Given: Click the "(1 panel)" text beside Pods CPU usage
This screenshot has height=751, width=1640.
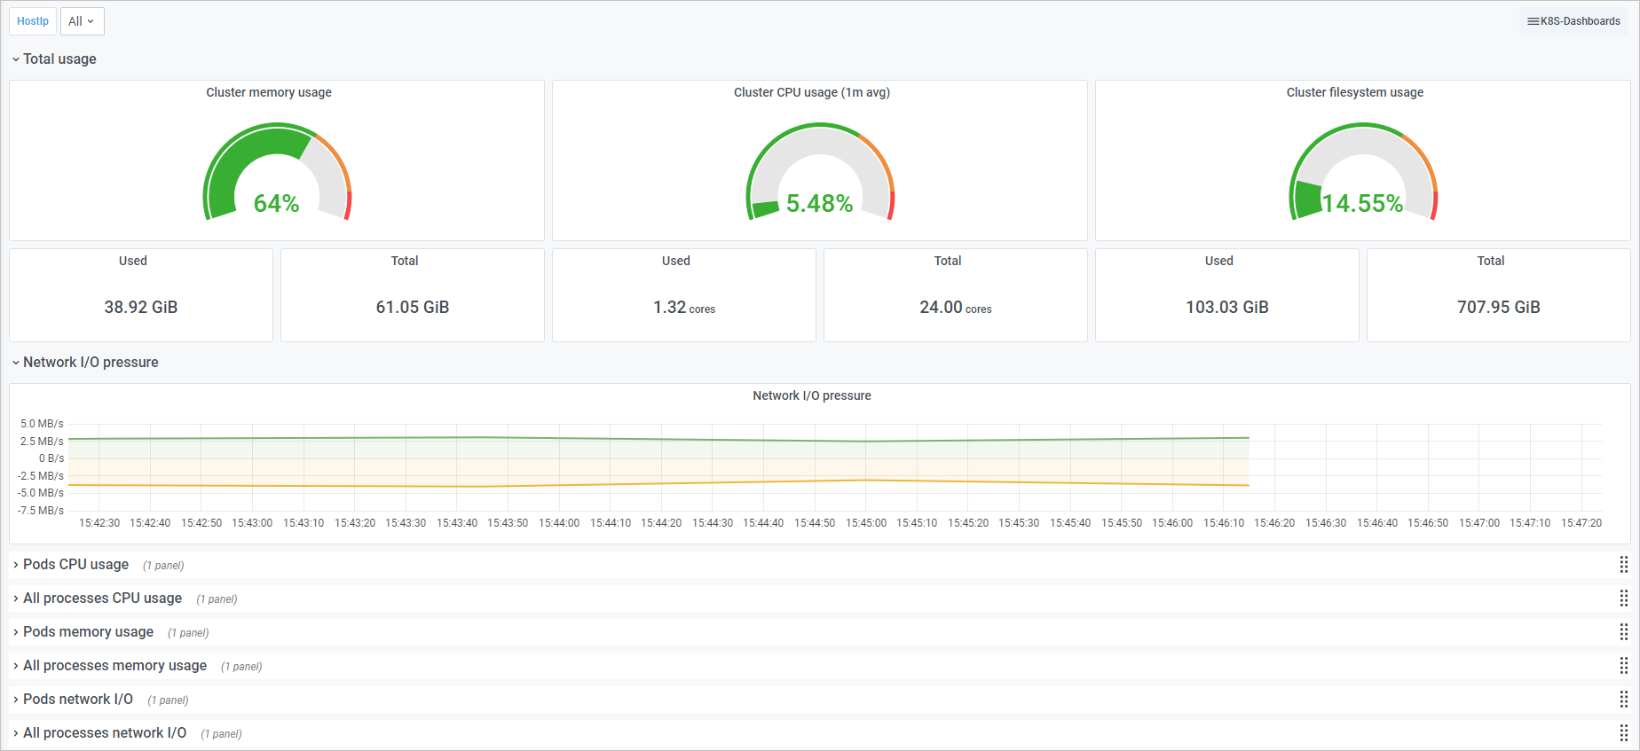Looking at the screenshot, I should tap(163, 566).
